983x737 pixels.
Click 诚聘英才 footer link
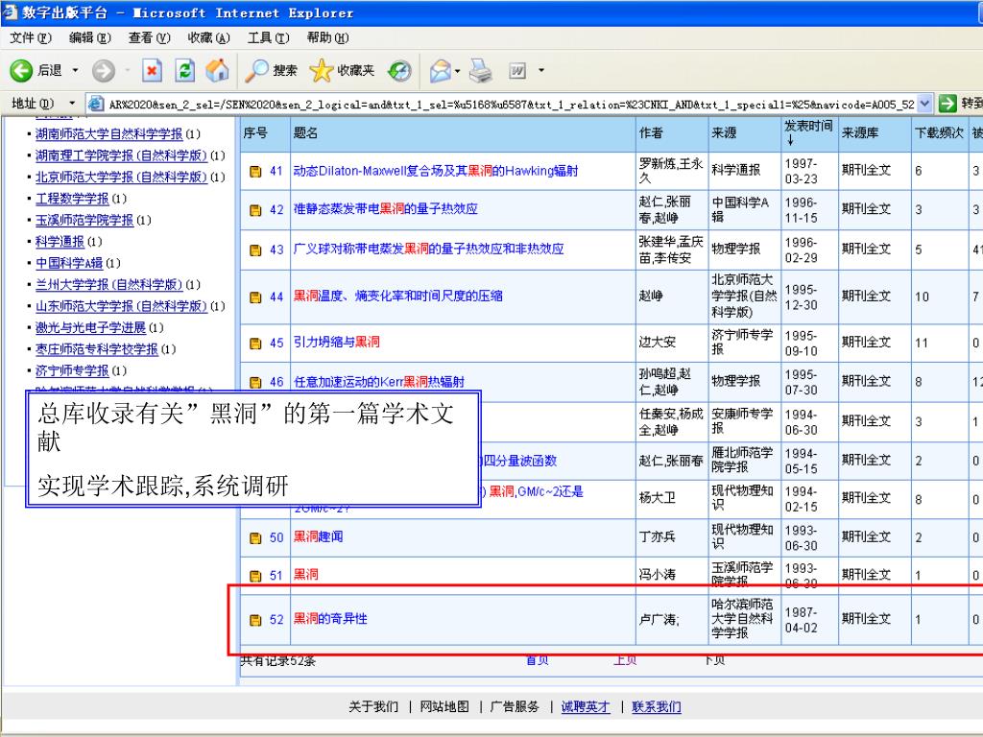(586, 707)
